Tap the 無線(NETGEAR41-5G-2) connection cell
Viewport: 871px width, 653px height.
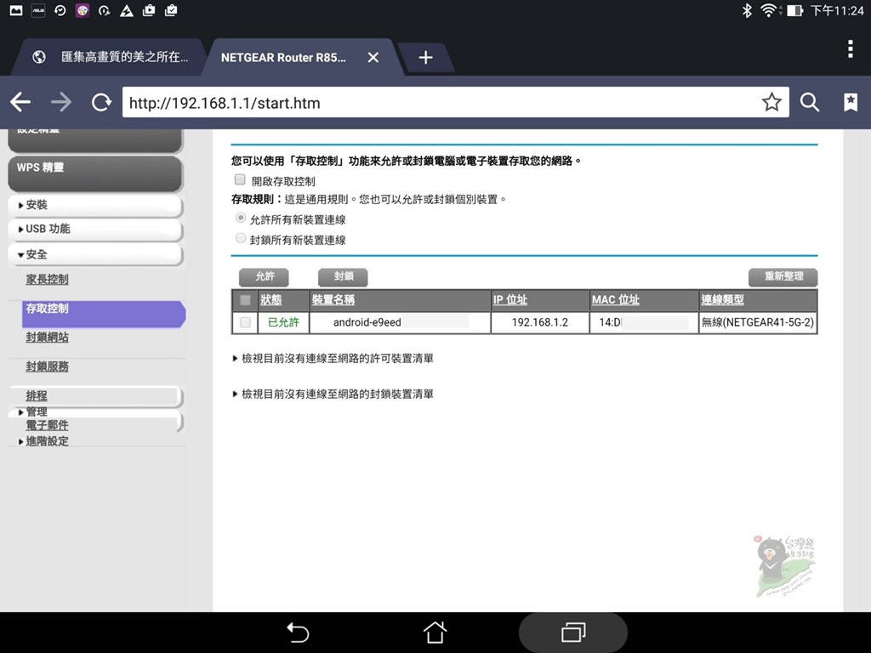758,322
